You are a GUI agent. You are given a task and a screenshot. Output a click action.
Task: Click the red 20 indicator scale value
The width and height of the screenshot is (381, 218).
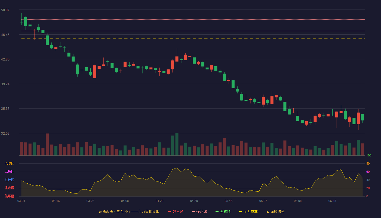[368, 188]
